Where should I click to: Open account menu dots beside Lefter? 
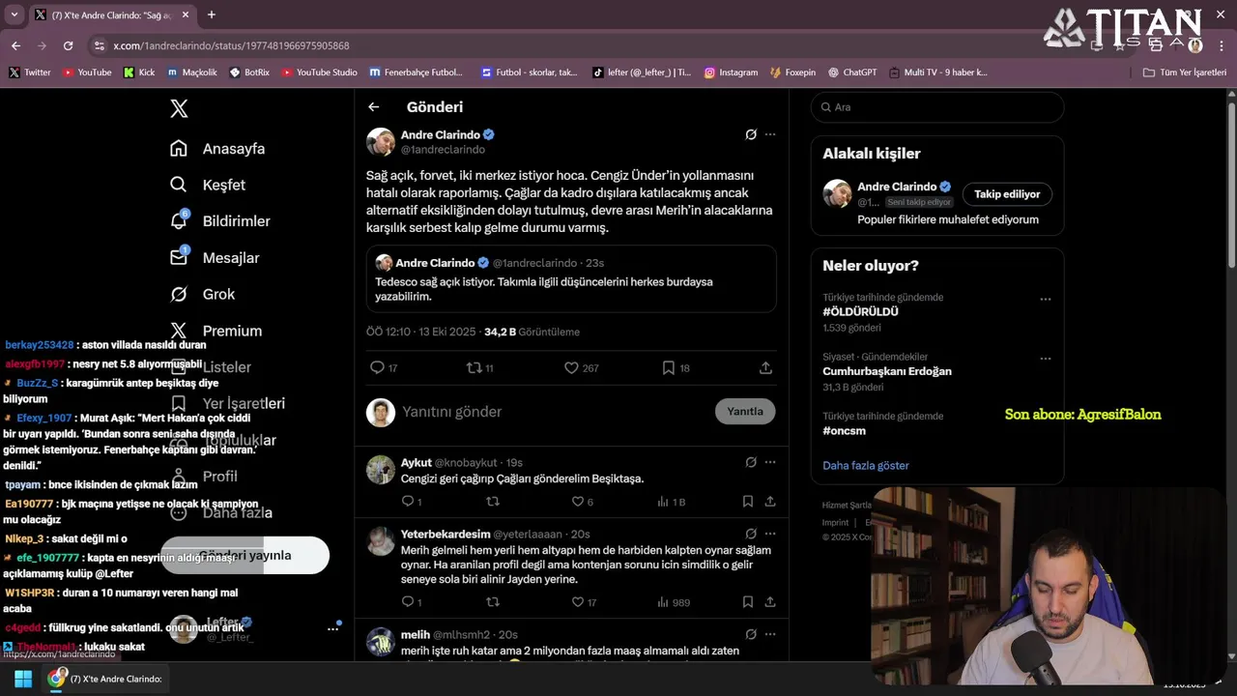pos(333,628)
